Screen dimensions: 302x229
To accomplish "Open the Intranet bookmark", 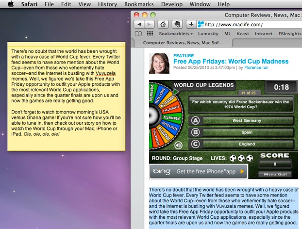I will coord(264,33).
